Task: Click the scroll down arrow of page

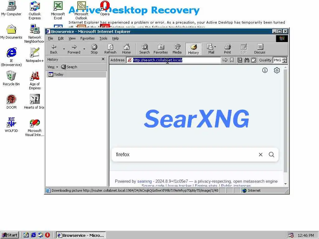Action: click(x=285, y=184)
